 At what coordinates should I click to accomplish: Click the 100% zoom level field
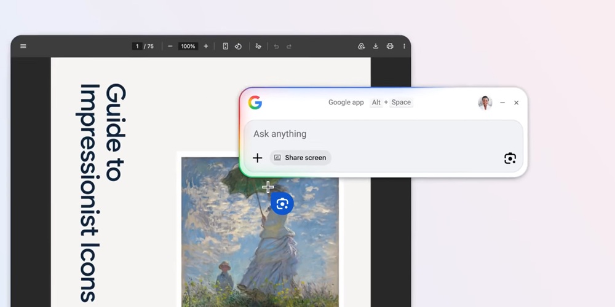click(x=188, y=46)
